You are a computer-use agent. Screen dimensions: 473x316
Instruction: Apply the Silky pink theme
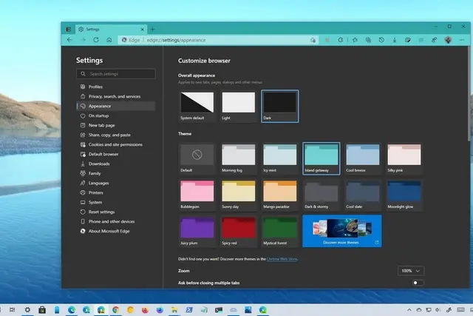click(x=404, y=158)
